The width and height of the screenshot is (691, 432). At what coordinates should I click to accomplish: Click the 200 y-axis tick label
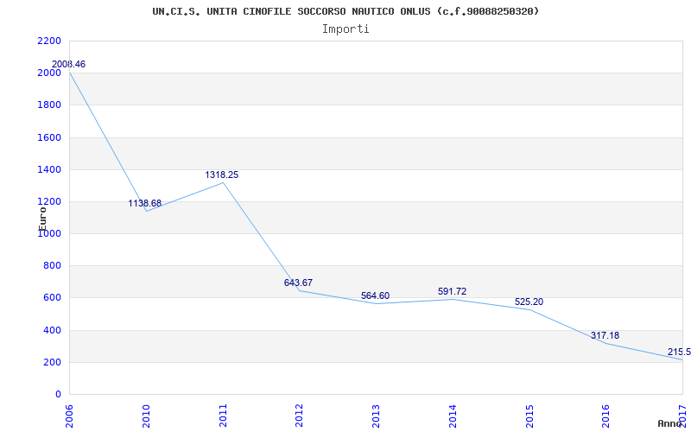click(52, 362)
